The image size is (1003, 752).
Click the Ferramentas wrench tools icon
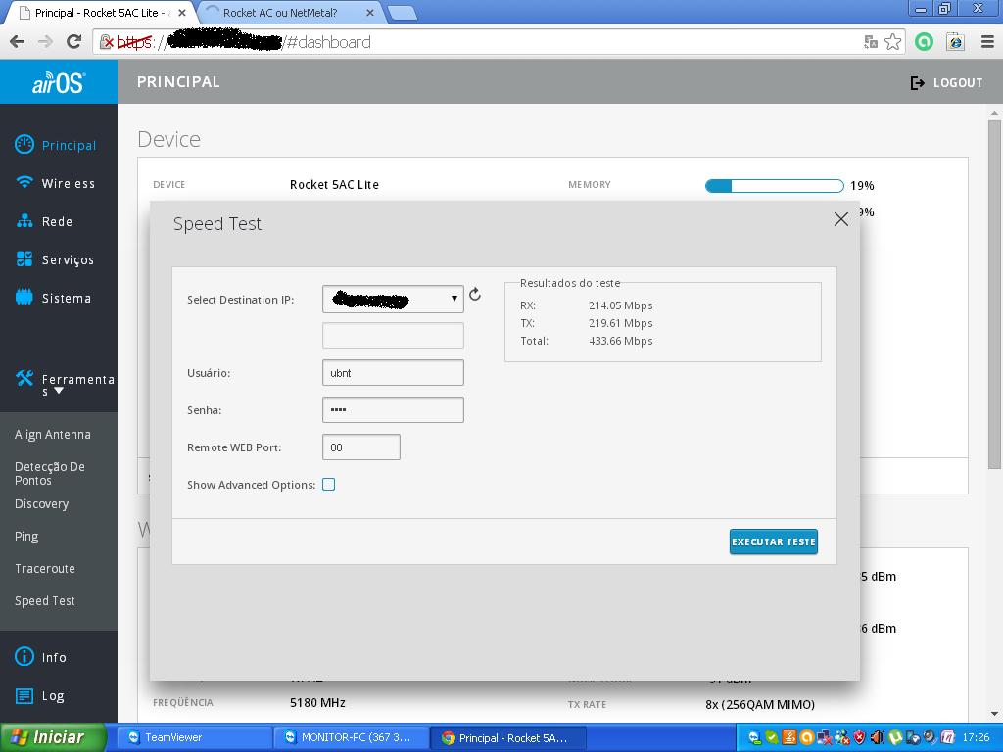coord(24,378)
